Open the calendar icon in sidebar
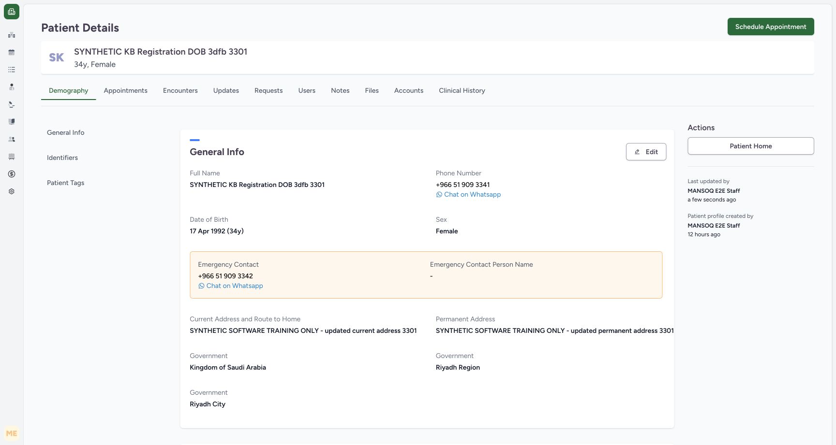Viewport: 836px width, 445px height. point(12,52)
